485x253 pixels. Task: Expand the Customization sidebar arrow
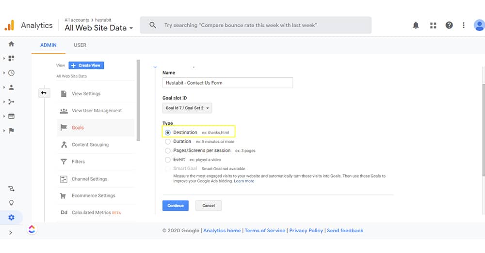coord(4,59)
